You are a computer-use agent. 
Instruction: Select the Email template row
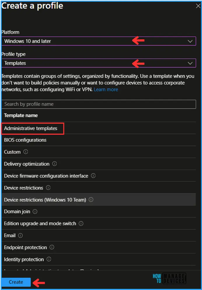10,236
